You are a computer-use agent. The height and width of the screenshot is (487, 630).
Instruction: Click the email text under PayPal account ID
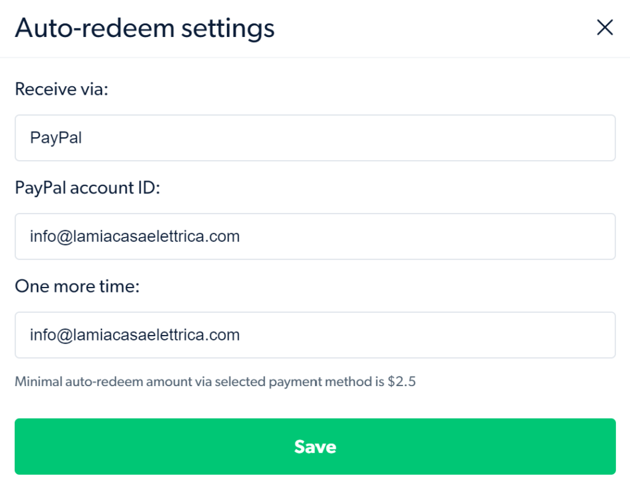pyautogui.click(x=135, y=236)
